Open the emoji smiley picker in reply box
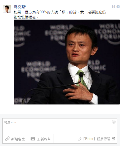This screenshot has height=146, width=120. [114, 122]
